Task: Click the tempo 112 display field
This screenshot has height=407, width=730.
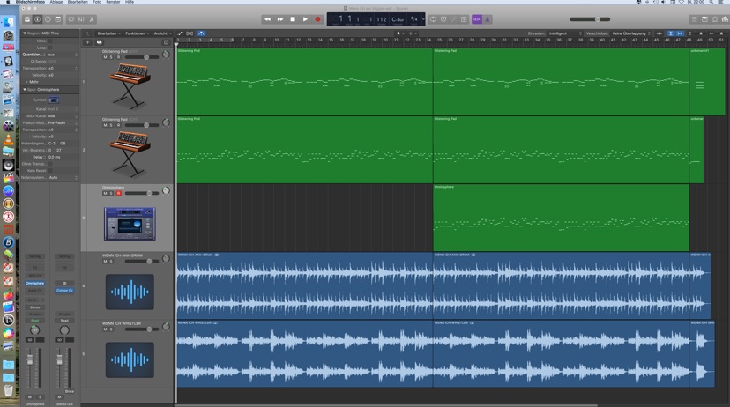Action: pyautogui.click(x=381, y=19)
